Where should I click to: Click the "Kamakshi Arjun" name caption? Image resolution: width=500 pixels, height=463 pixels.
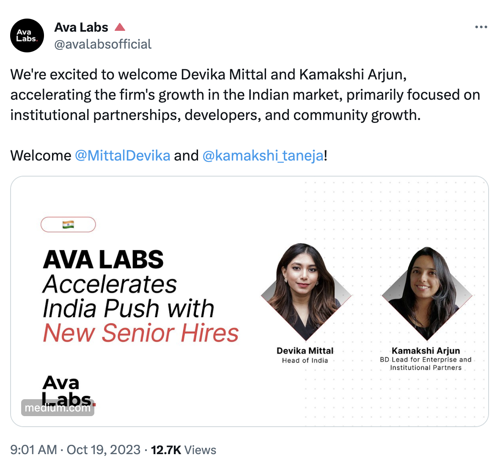(426, 351)
